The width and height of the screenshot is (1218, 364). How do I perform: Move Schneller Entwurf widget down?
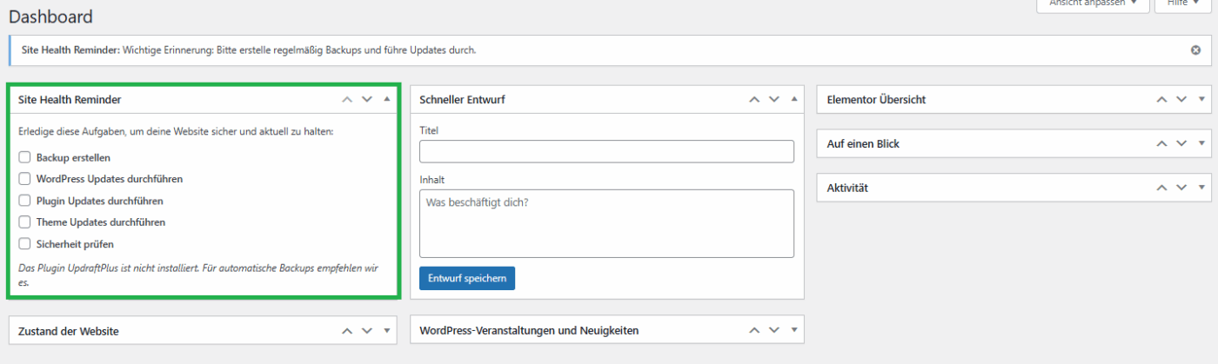click(x=773, y=100)
